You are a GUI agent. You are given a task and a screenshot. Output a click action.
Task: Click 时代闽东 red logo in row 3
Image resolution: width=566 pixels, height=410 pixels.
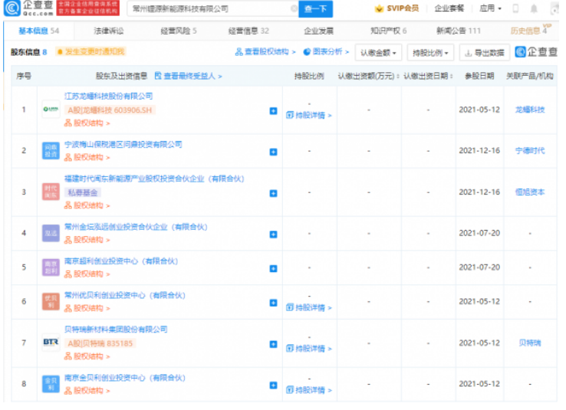51,192
